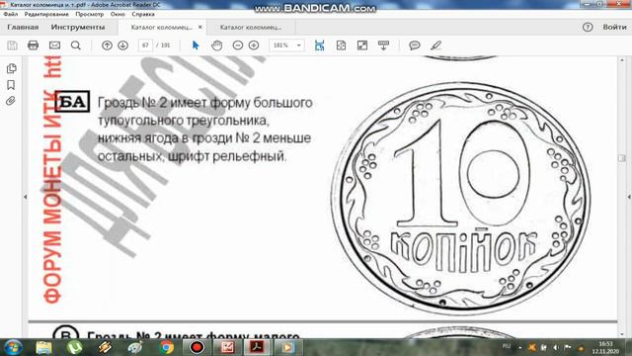Click the БА variant label box
Screen dimensions: 632x356
coord(72,102)
